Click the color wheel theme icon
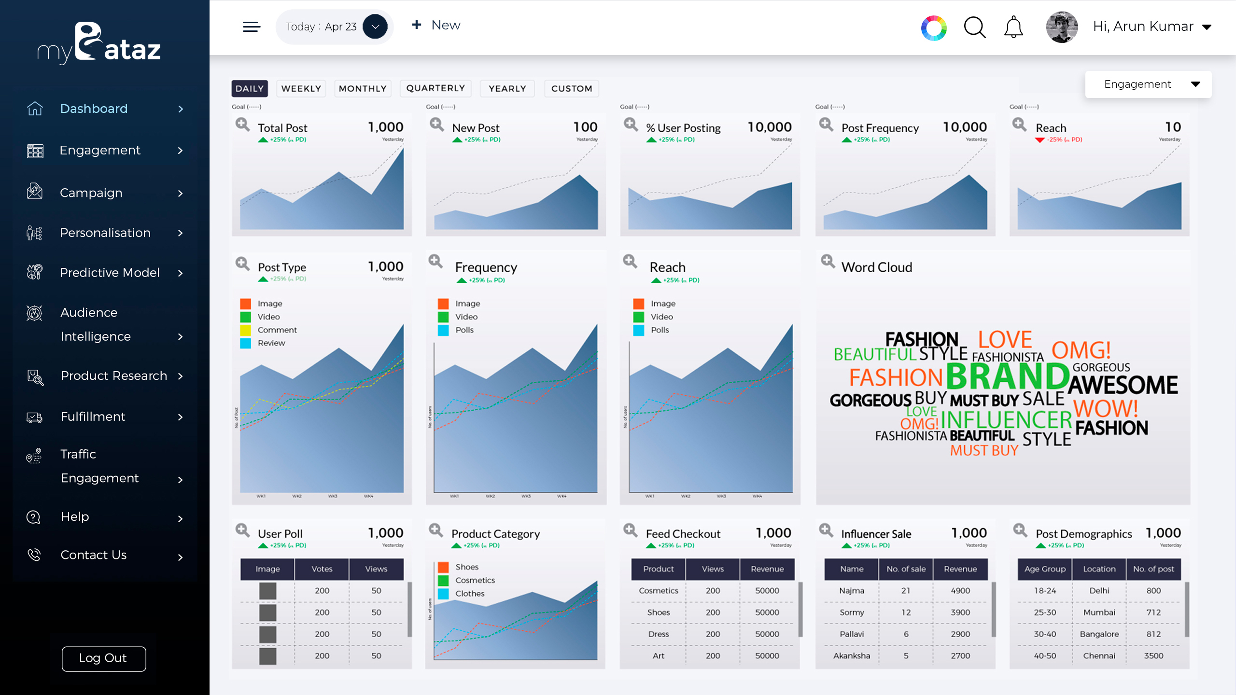This screenshot has height=695, width=1236. coord(934,28)
